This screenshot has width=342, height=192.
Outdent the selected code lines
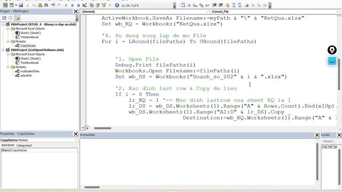[x=221, y=5]
